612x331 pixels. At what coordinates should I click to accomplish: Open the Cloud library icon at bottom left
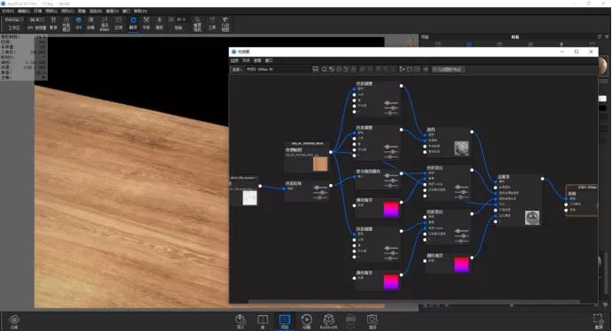tap(14, 321)
